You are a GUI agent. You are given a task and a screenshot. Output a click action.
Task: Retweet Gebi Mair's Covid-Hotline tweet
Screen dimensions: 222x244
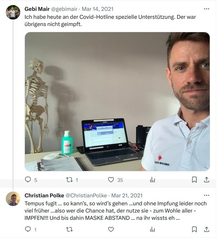click(x=69, y=180)
